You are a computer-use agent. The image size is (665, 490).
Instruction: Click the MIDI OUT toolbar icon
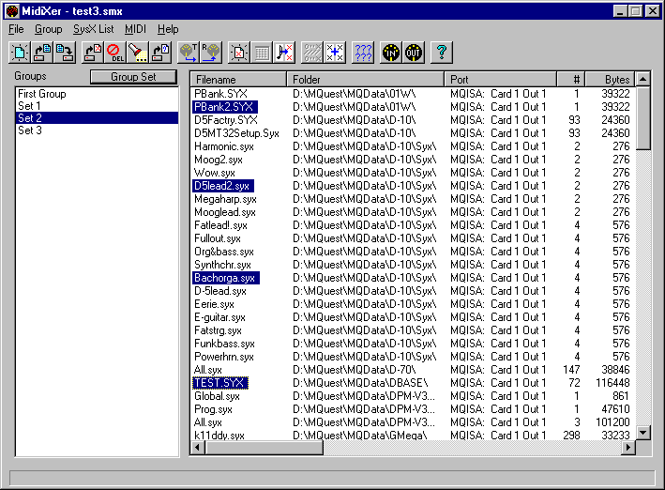(x=414, y=53)
